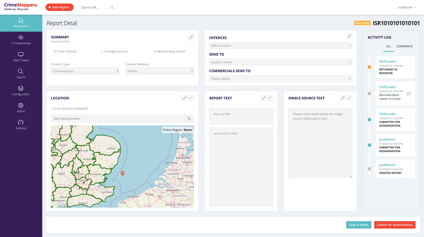This screenshot has height=237, width=424.
Task: Click the 'this is a test' text box
Action: [x=241, y=116]
